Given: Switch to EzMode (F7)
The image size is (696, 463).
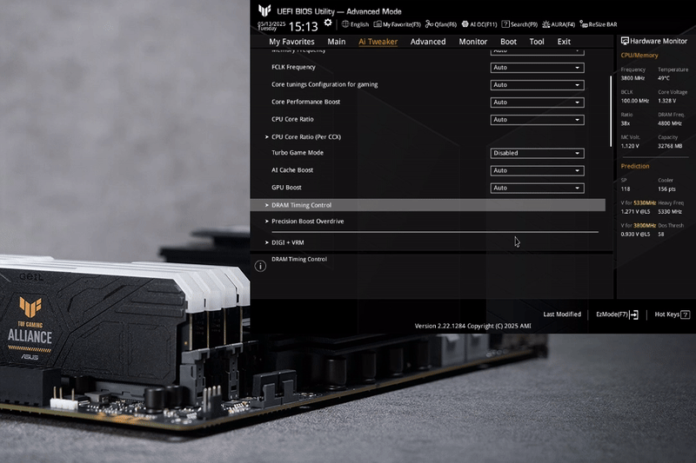Looking at the screenshot, I should [x=617, y=314].
